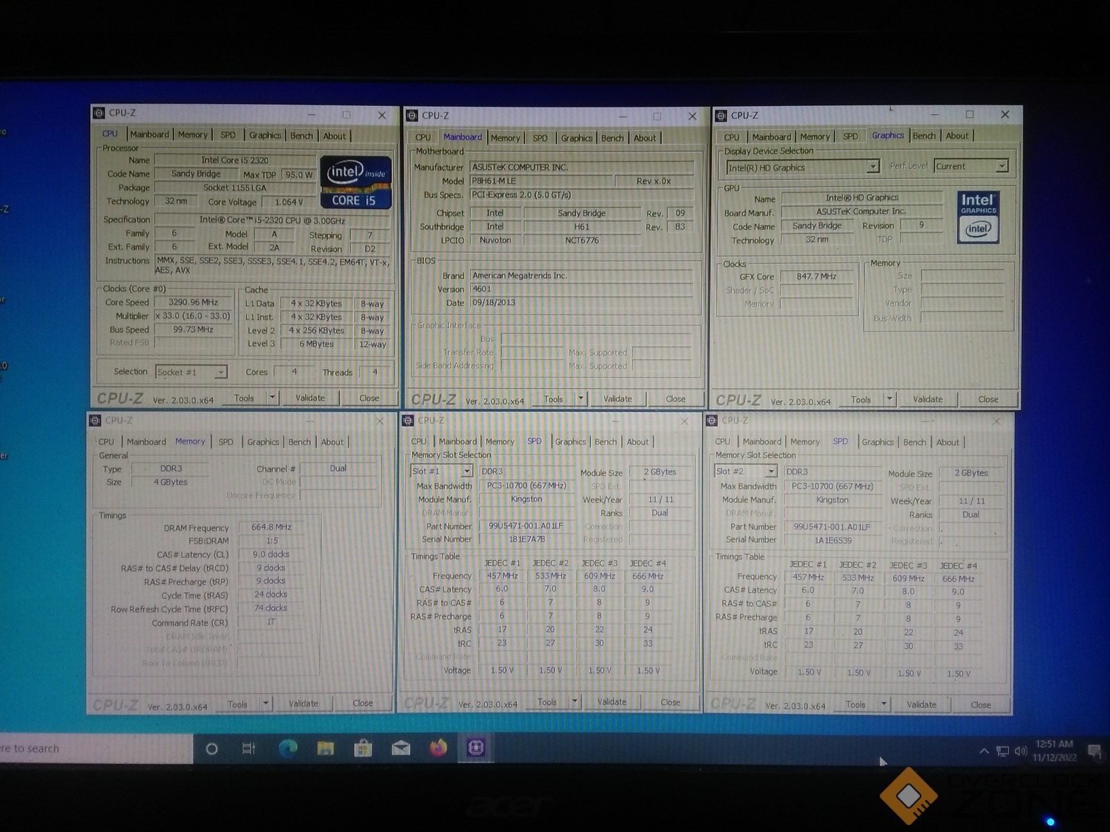This screenshot has width=1110, height=832.
Task: Open Task View from the taskbar
Action: [248, 749]
